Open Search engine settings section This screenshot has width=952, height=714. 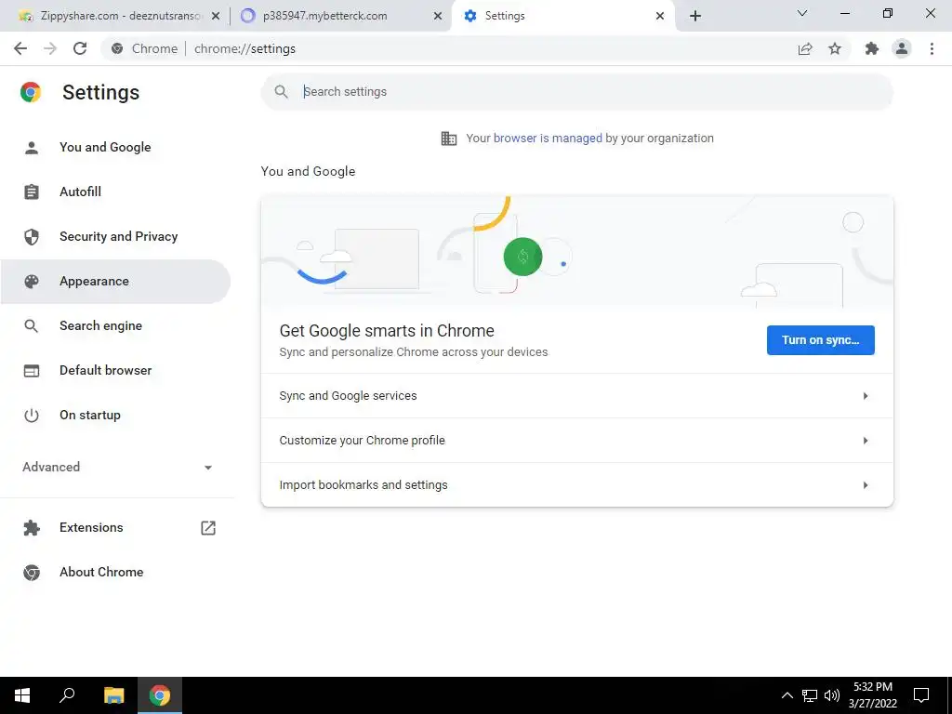click(115, 326)
